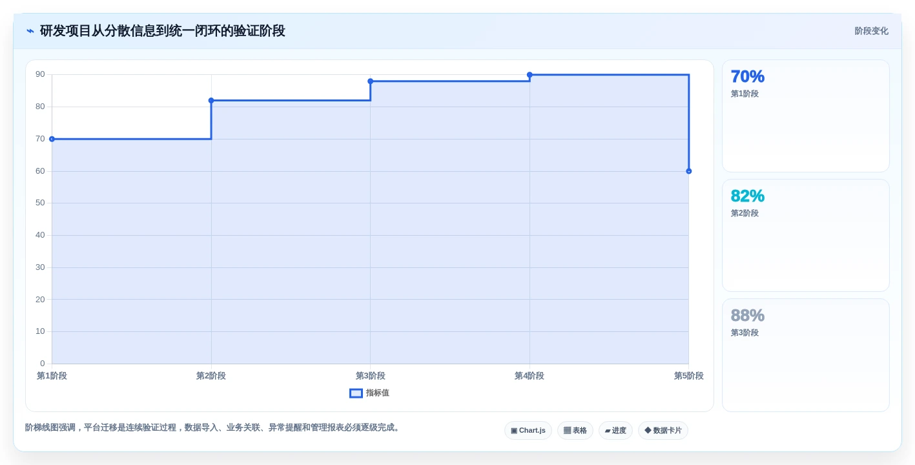Click the chart data point at value 70

pos(52,139)
